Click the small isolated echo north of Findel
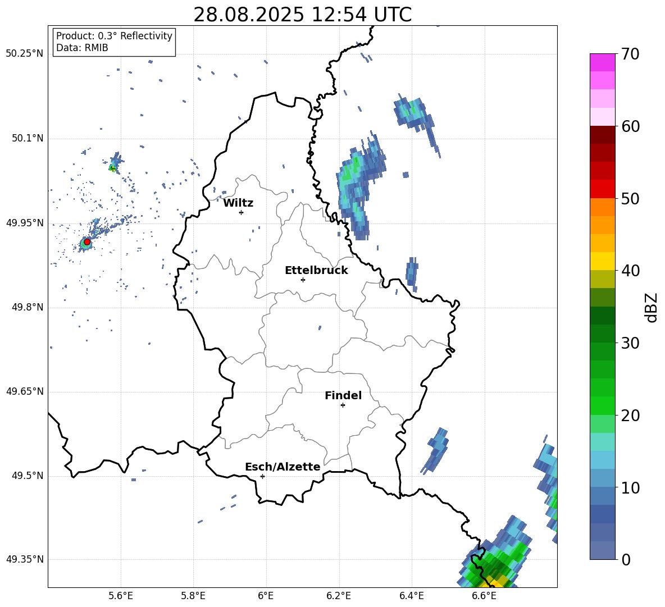The height and width of the screenshot is (607, 665). coord(320,328)
